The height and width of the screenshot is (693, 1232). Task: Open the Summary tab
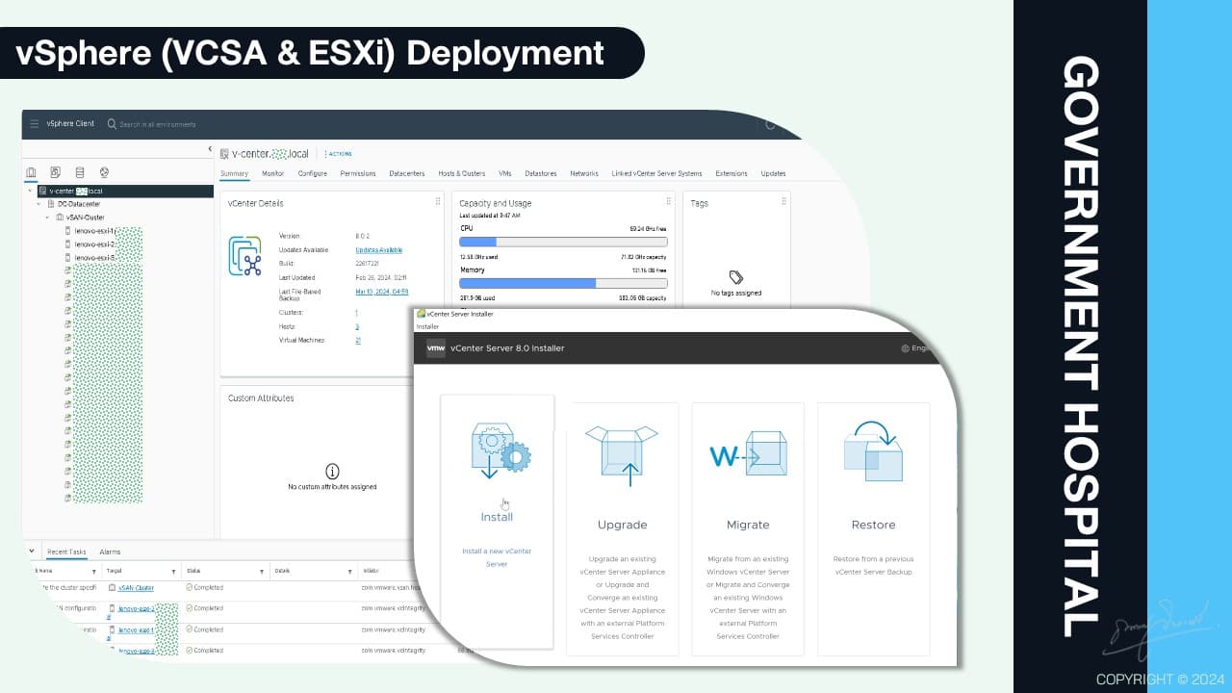click(x=234, y=174)
